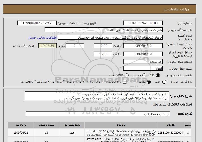
Task: Click the کد کالا column header
Action: click(x=171, y=125)
